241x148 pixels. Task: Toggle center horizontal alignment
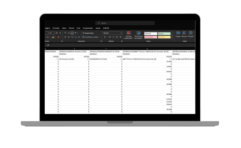(x=69, y=37)
